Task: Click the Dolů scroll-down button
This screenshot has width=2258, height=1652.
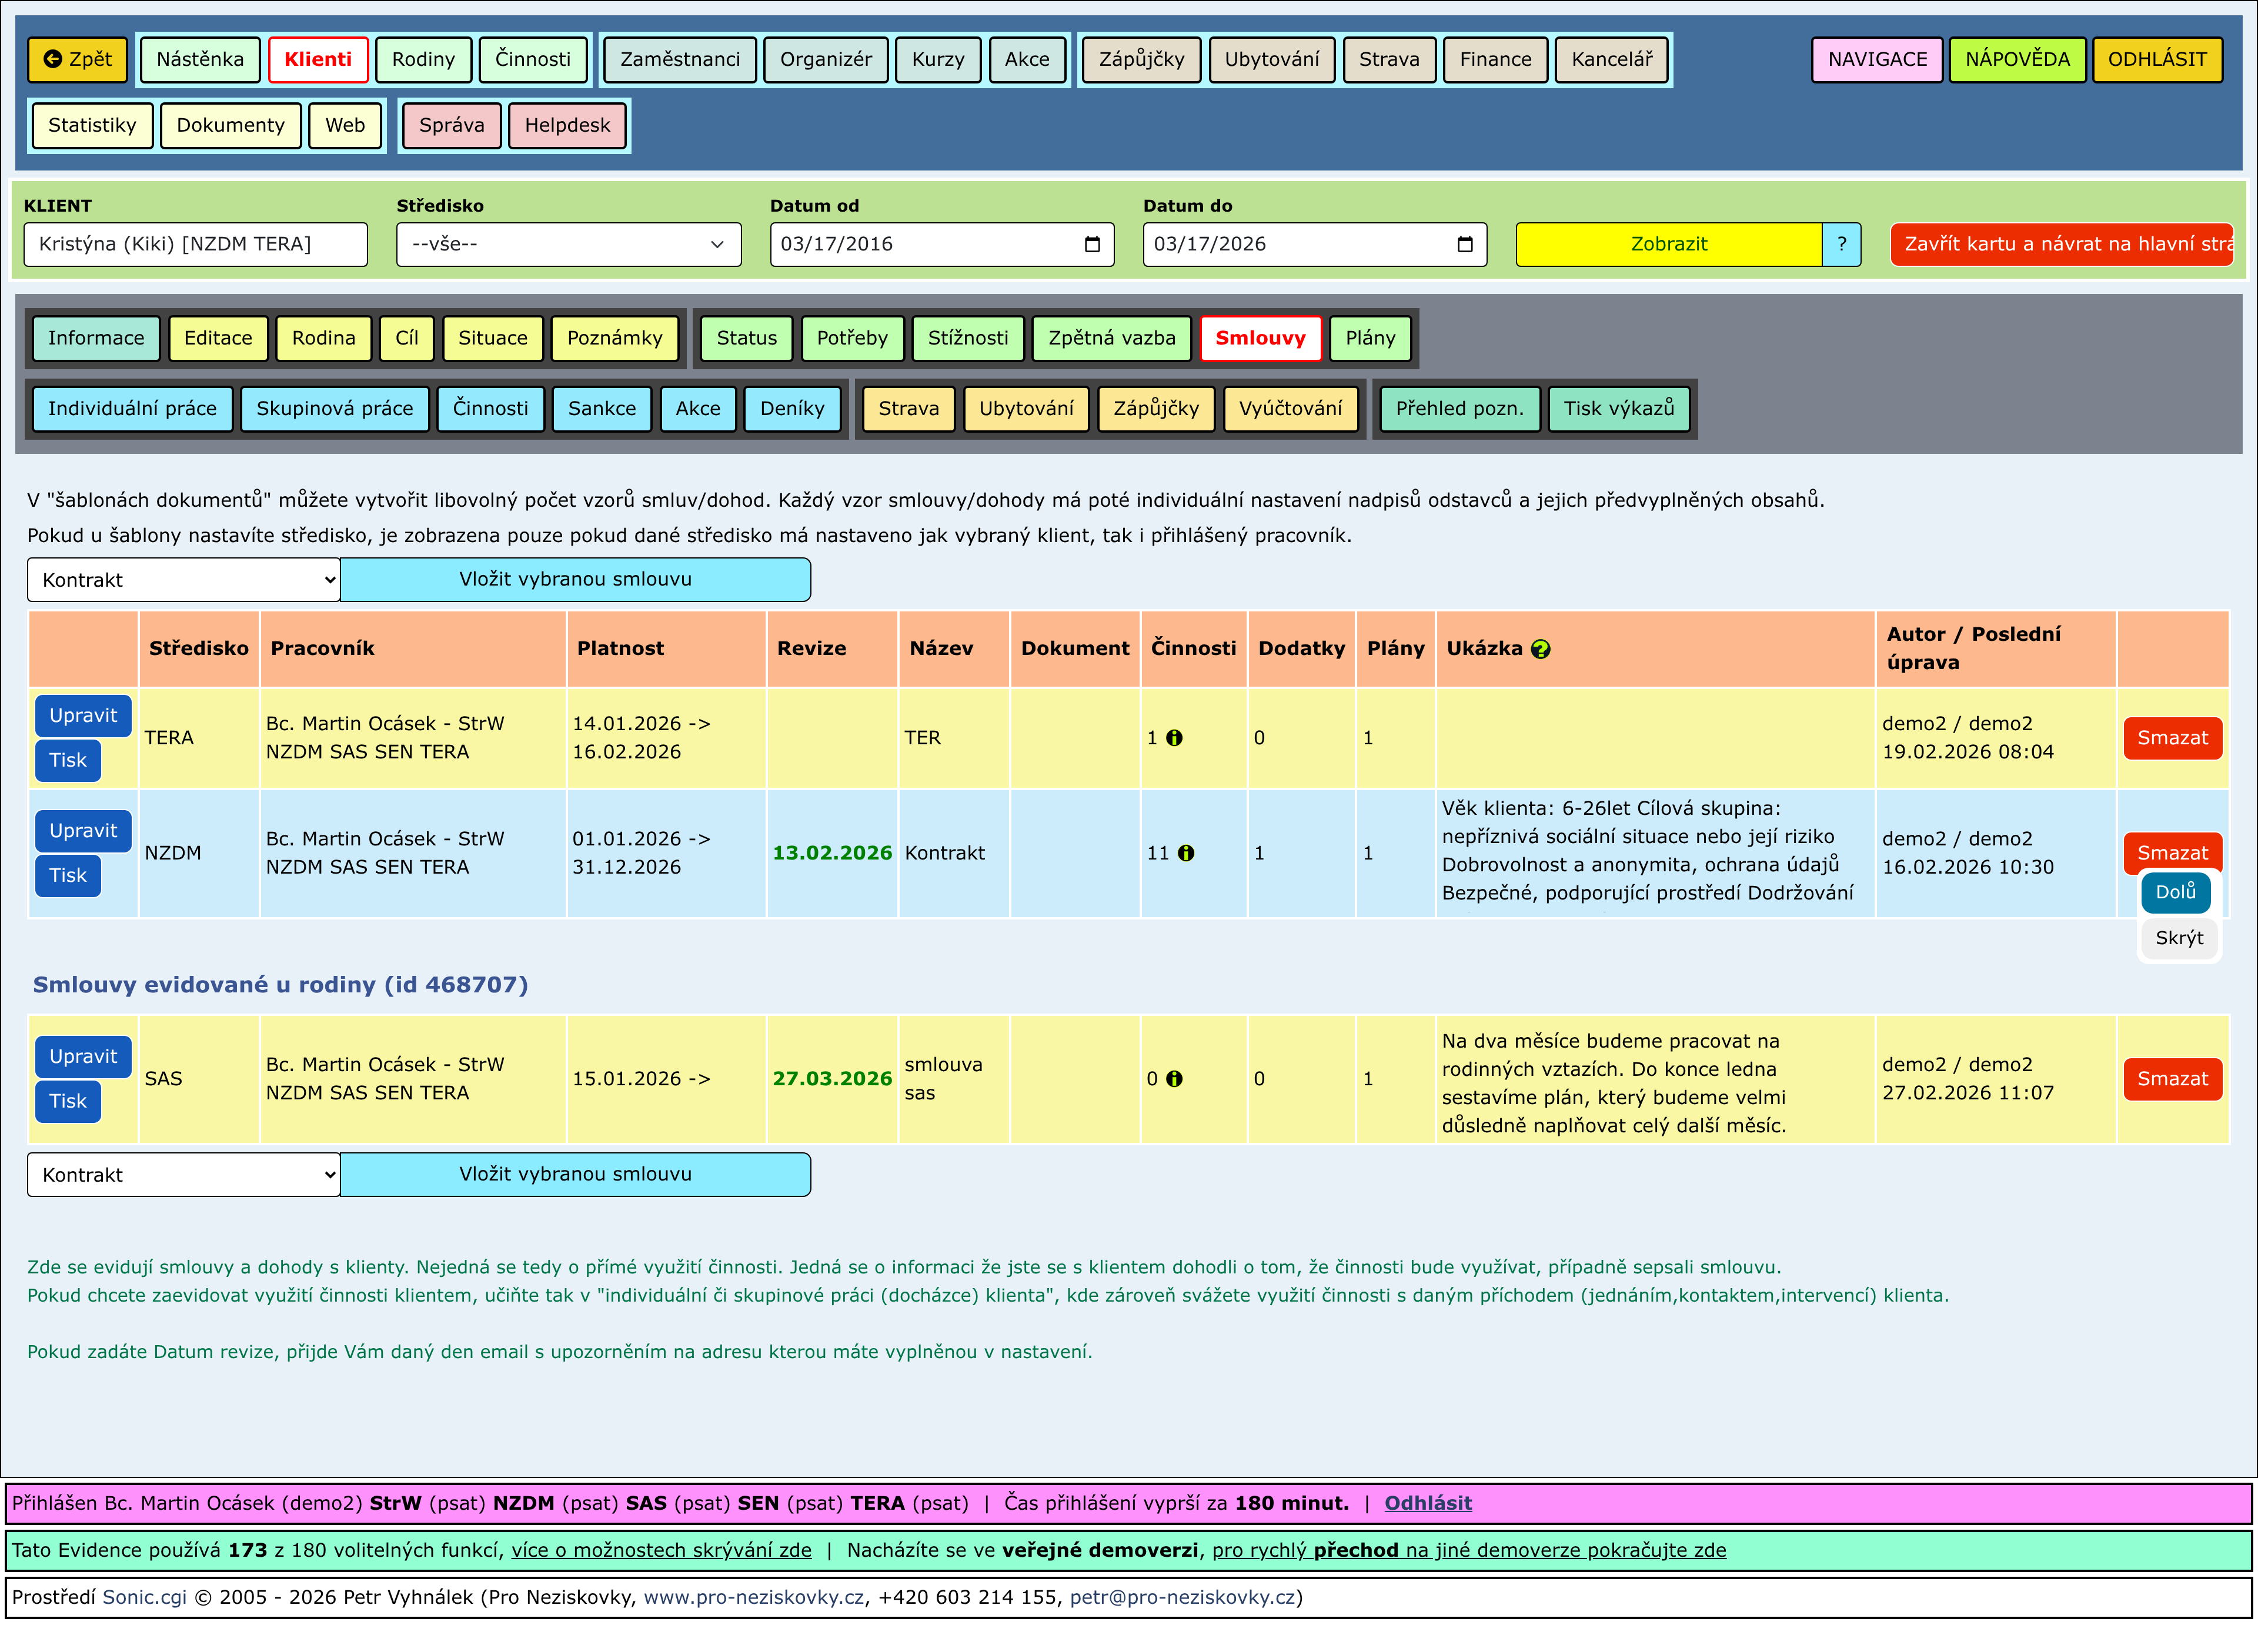Action: point(2175,892)
